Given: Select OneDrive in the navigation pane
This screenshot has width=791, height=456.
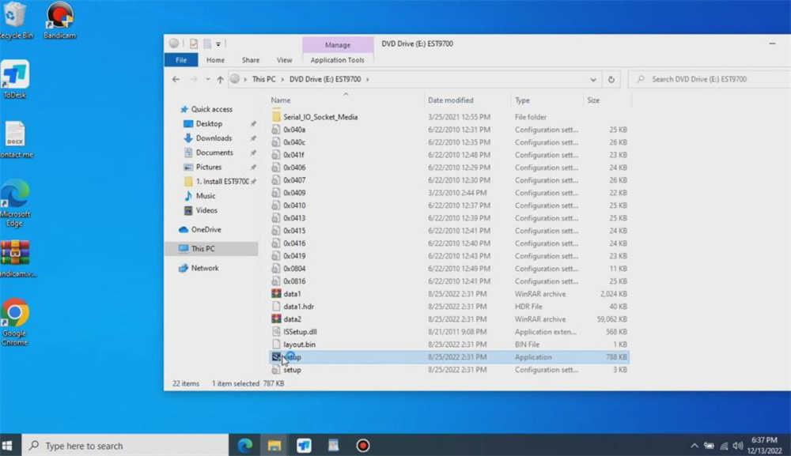Looking at the screenshot, I should 206,229.
